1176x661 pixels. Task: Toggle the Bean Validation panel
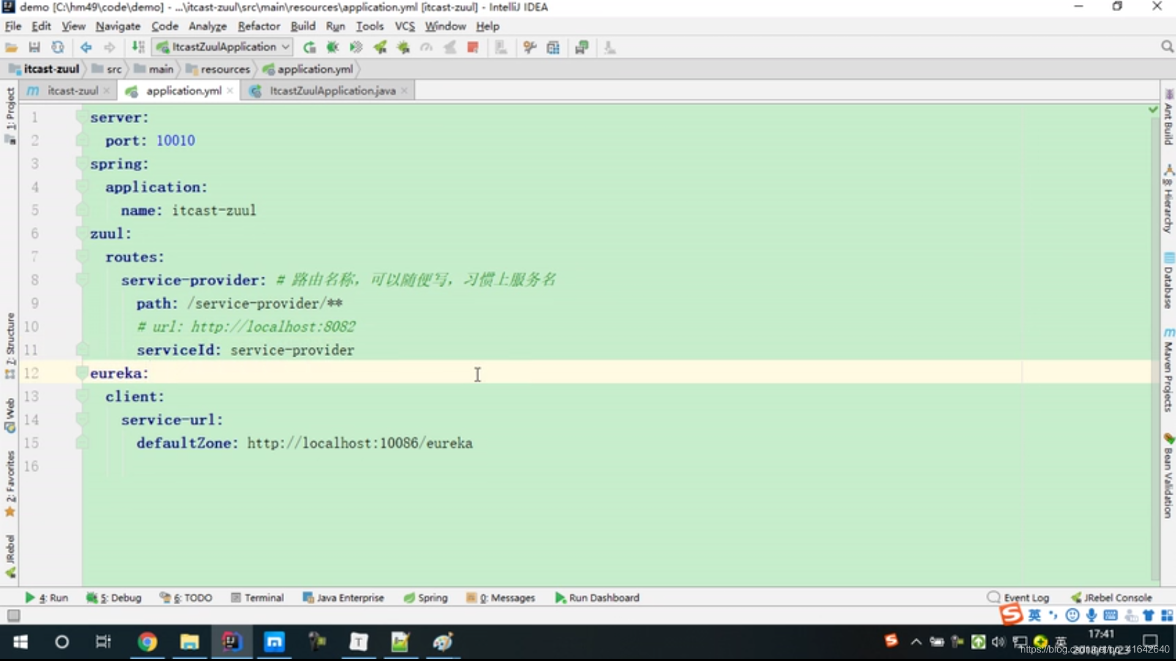(x=1168, y=476)
